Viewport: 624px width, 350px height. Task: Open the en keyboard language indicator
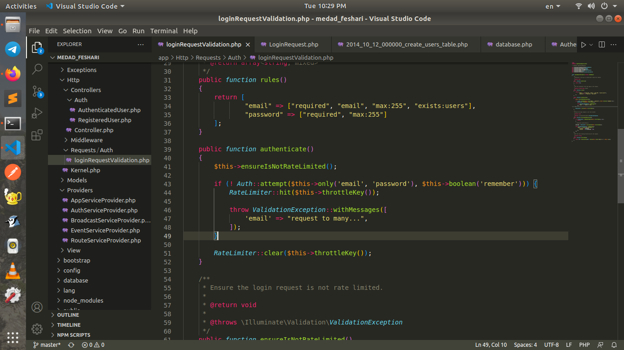pos(553,6)
